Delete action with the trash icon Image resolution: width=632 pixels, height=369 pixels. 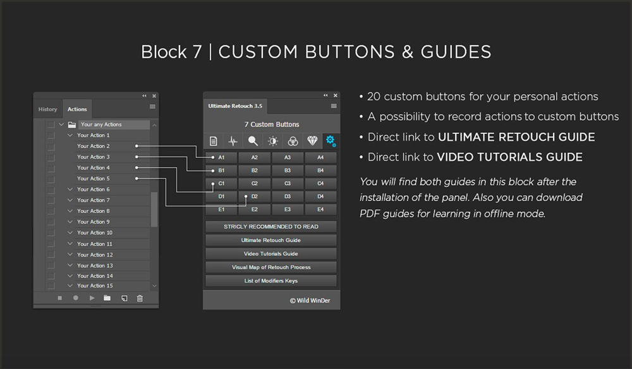[x=140, y=298]
